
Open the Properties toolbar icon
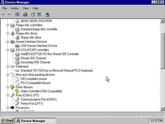click(33, 14)
